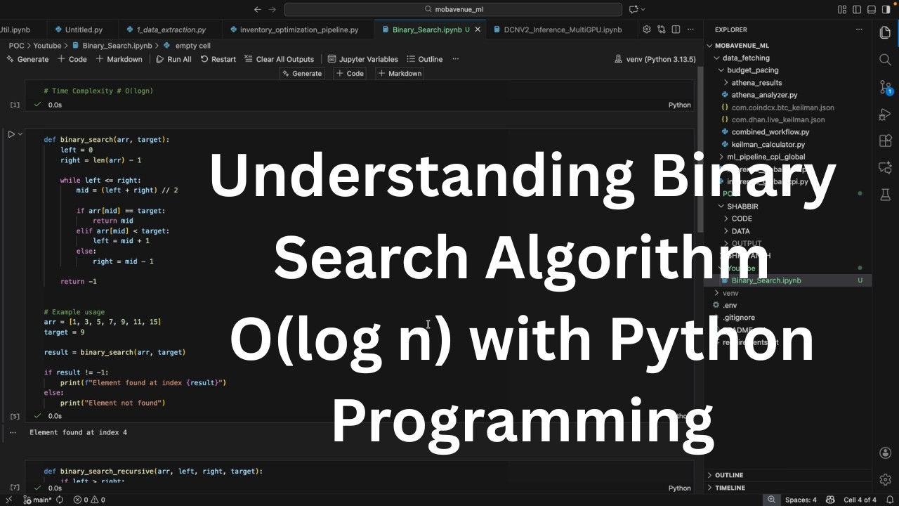Screen dimensions: 899x506
Task: Click the main* branch in status bar
Action: [x=37, y=500]
